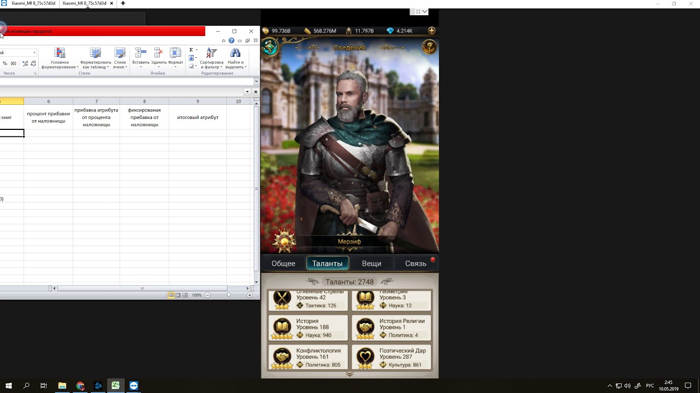Open Format as Table in Excel
Viewport: 700px width, 393px height.
click(96, 58)
